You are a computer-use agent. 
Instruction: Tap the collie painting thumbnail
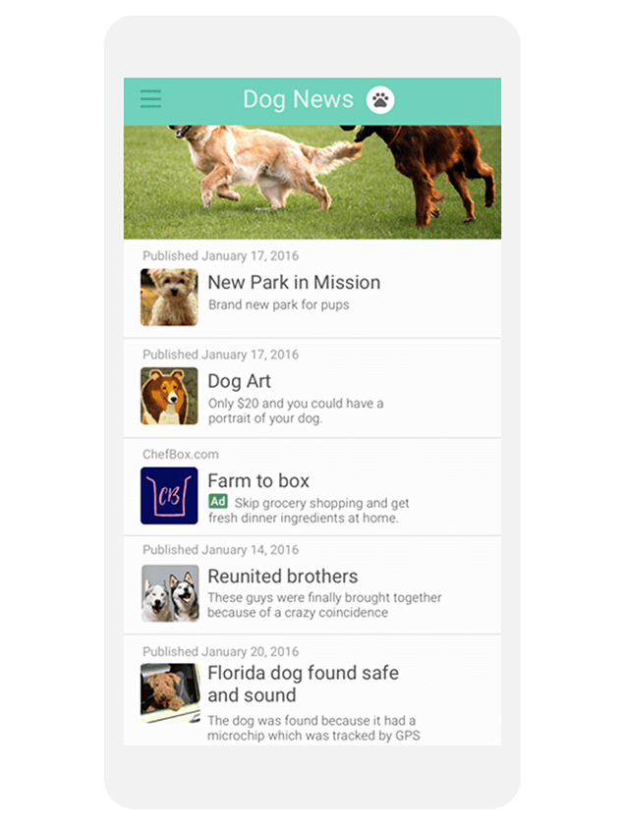(x=169, y=396)
